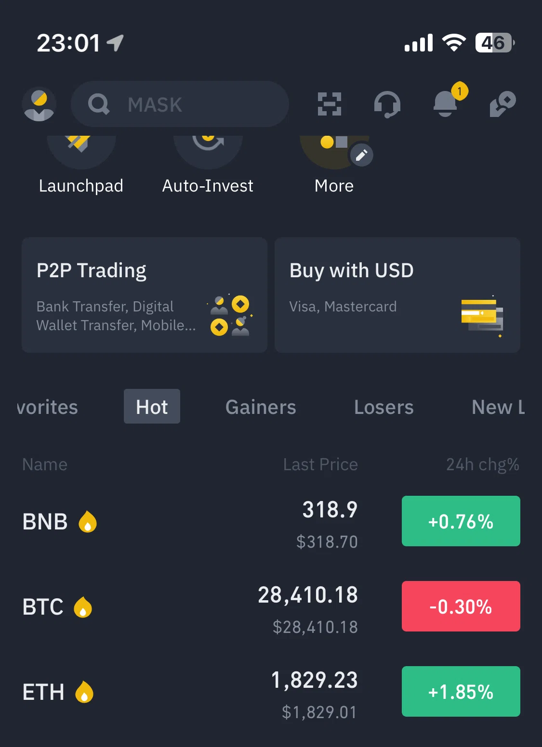The image size is (542, 747).
Task: Click the MASK search field
Action: pyautogui.click(x=180, y=104)
